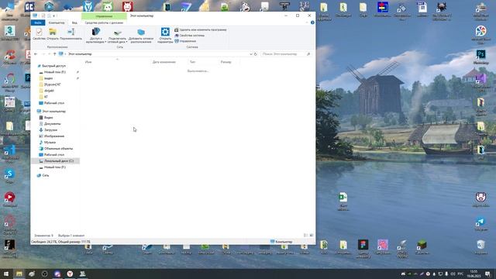Click the green Управление contextual tab

(104, 15)
